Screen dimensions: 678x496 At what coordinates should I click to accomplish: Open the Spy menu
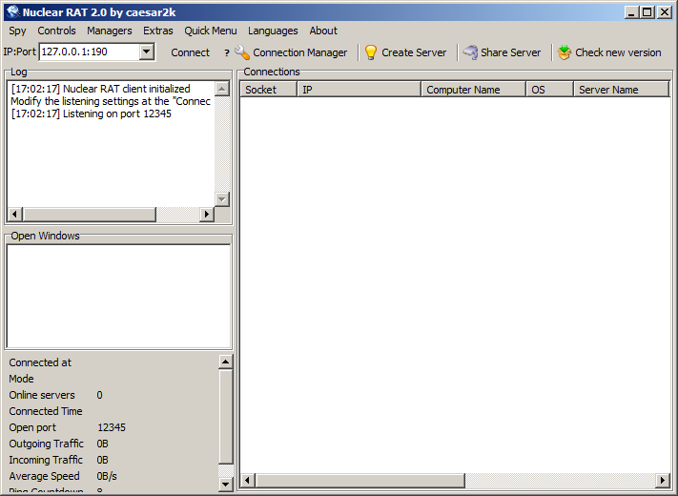18,31
